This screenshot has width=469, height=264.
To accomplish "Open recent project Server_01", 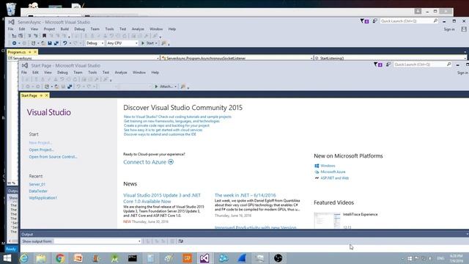I will point(37,184).
